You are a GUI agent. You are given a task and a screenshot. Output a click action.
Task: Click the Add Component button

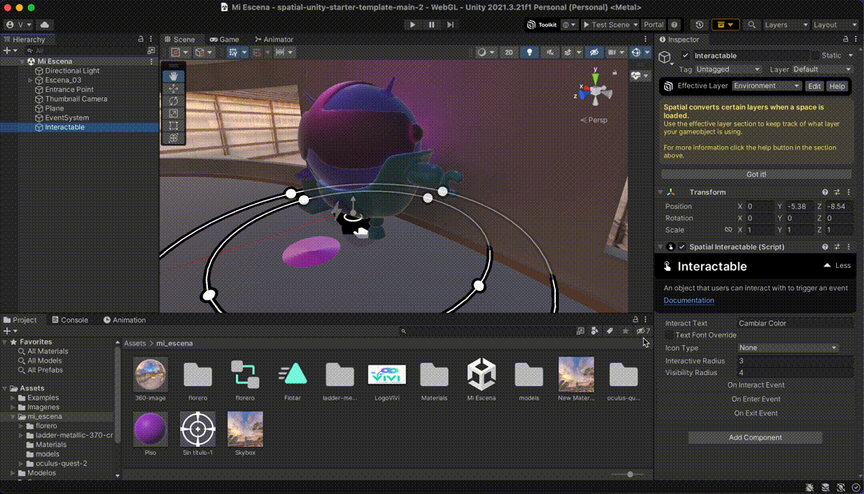(x=755, y=438)
